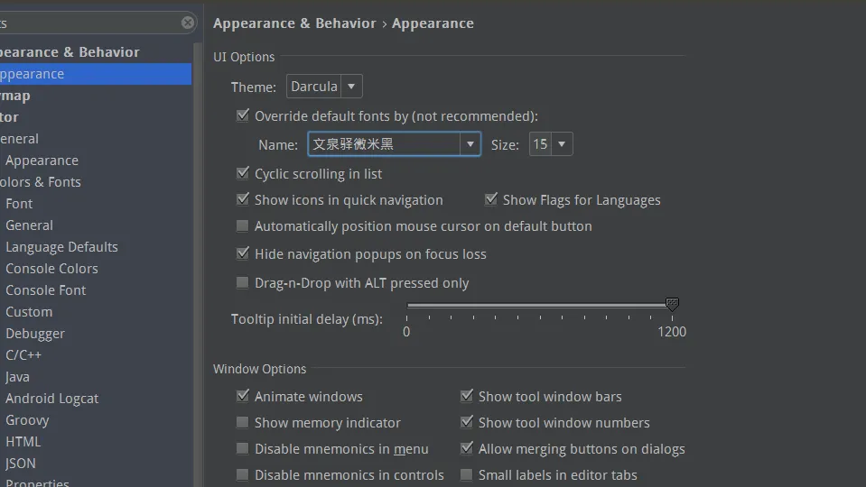Disable Cyclic scrolling in list
The width and height of the screenshot is (866, 487).
point(242,173)
